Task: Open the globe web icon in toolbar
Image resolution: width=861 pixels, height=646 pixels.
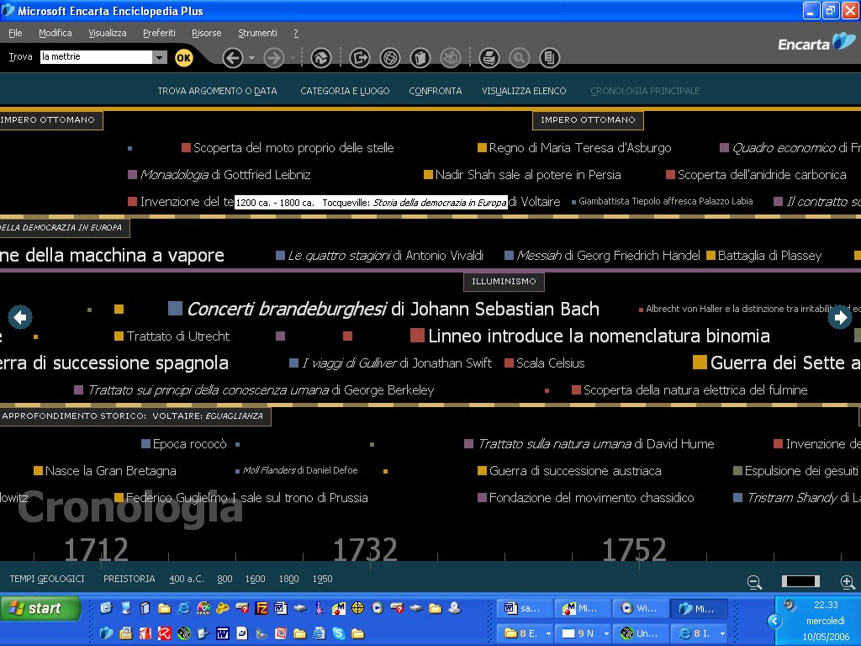Action: [390, 58]
